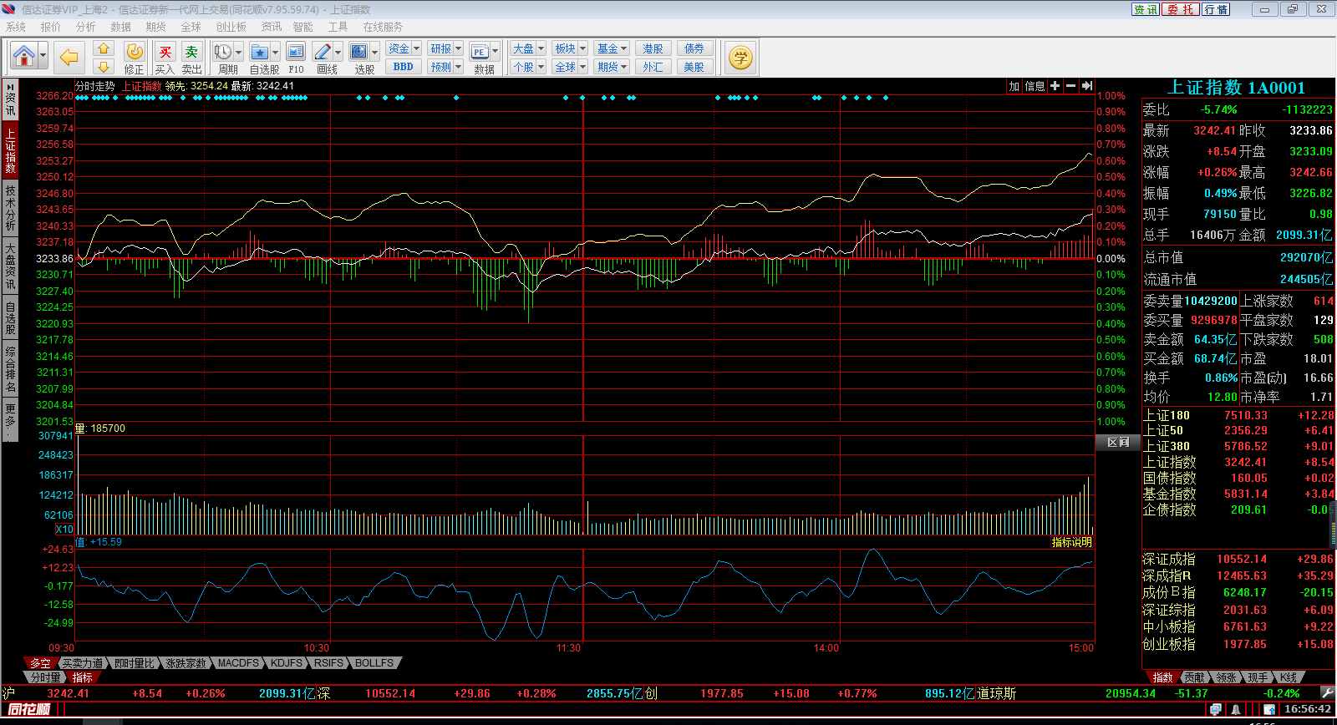Click the 信息 button above the chart
This screenshot has height=725, width=1337.
(x=1035, y=86)
